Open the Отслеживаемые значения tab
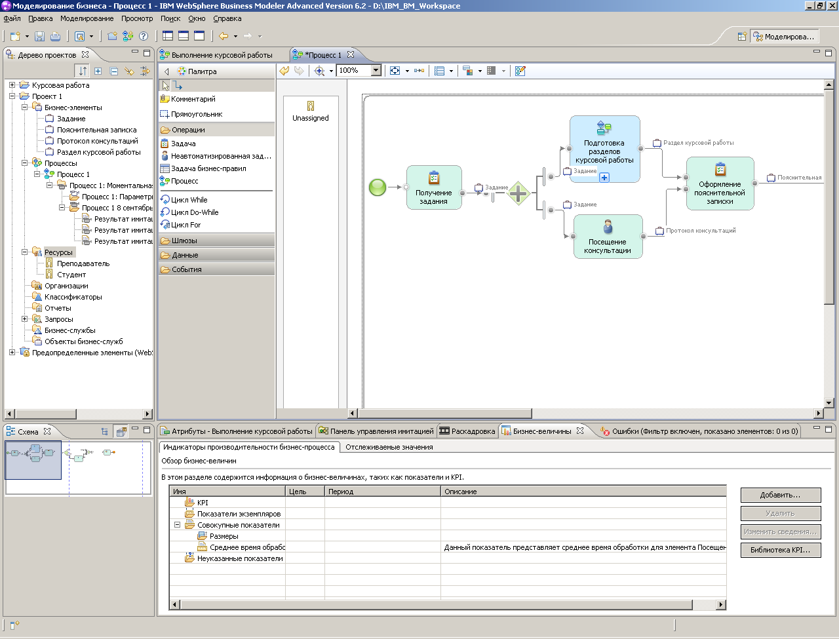The height and width of the screenshot is (639, 839). [389, 447]
